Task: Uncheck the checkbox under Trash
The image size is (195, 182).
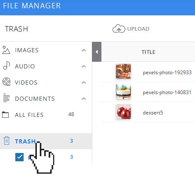Action: point(19,157)
